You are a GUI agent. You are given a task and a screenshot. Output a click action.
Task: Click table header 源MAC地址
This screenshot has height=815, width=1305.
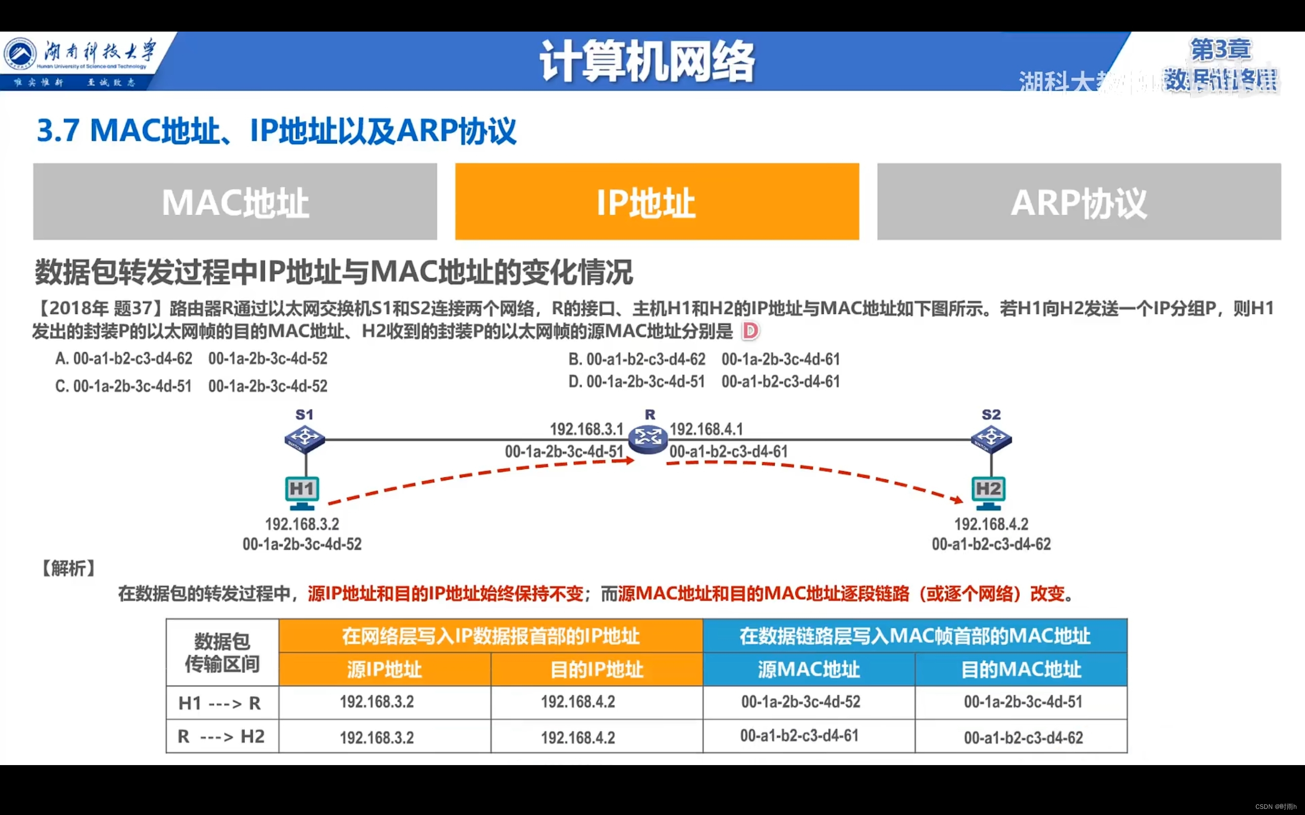pyautogui.click(x=809, y=669)
